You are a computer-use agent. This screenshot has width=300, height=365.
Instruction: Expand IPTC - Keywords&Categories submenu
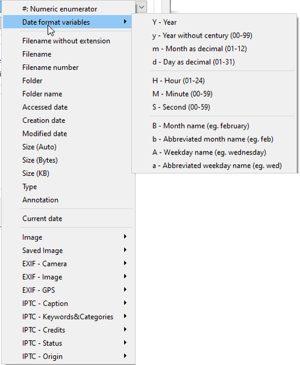69,317
